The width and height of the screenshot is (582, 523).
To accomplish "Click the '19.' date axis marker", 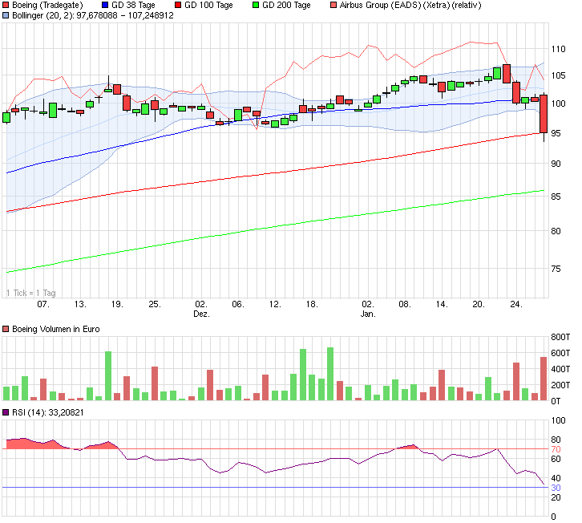I will pos(117,304).
